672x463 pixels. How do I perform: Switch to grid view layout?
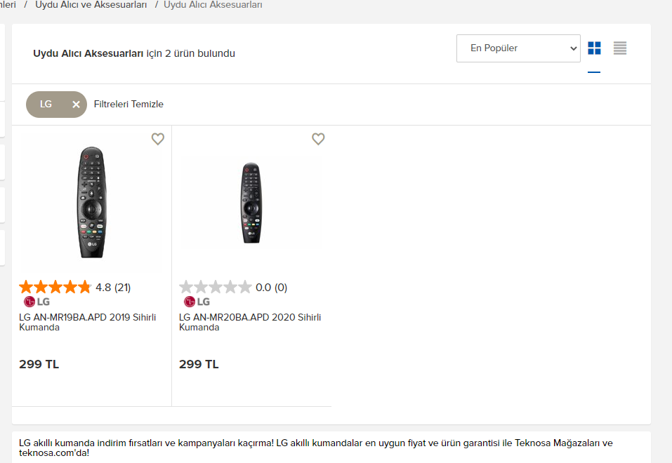[594, 48]
